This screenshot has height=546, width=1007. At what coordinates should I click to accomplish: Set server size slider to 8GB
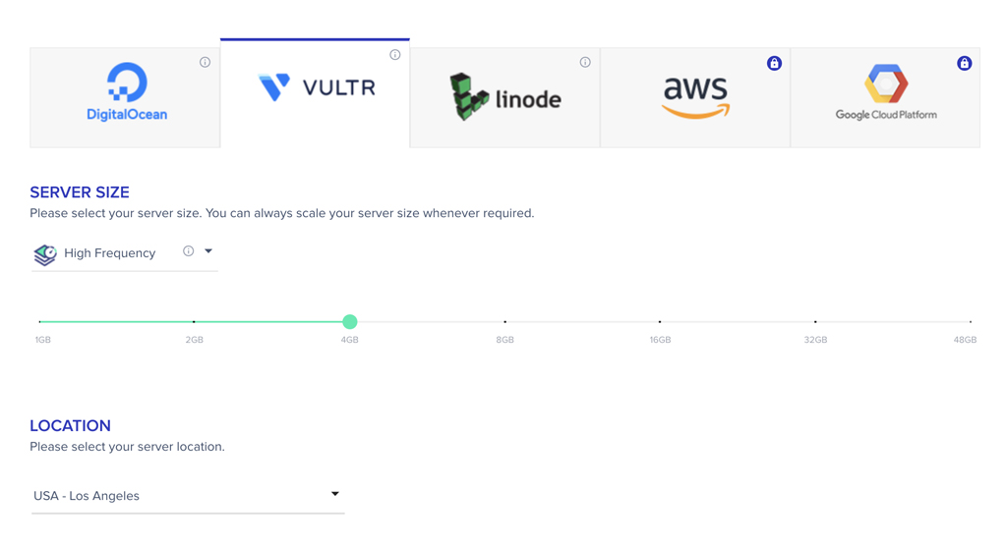click(x=504, y=321)
